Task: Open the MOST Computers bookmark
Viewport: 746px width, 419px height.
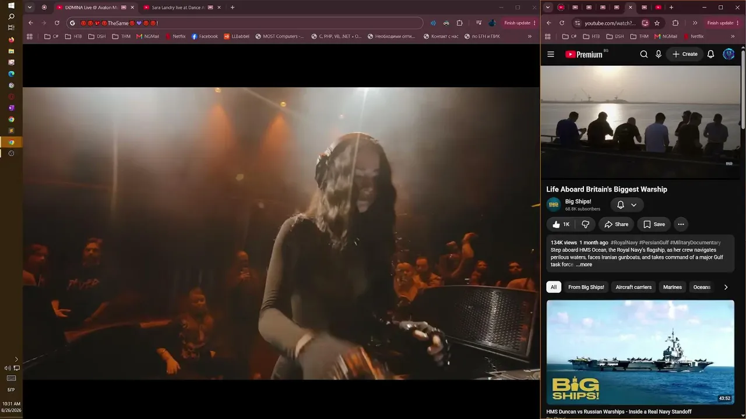Action: pos(280,36)
